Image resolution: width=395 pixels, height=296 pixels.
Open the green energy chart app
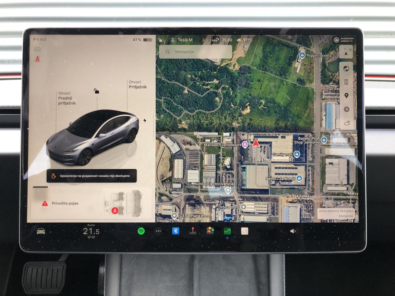point(227,231)
